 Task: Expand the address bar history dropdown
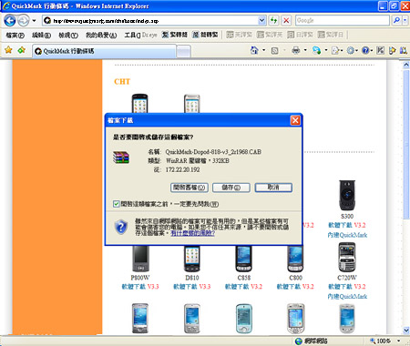(261, 21)
